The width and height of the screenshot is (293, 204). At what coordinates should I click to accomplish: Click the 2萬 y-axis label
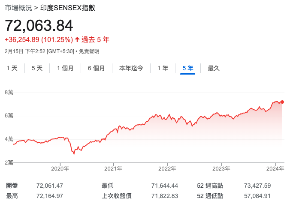(x=9, y=162)
